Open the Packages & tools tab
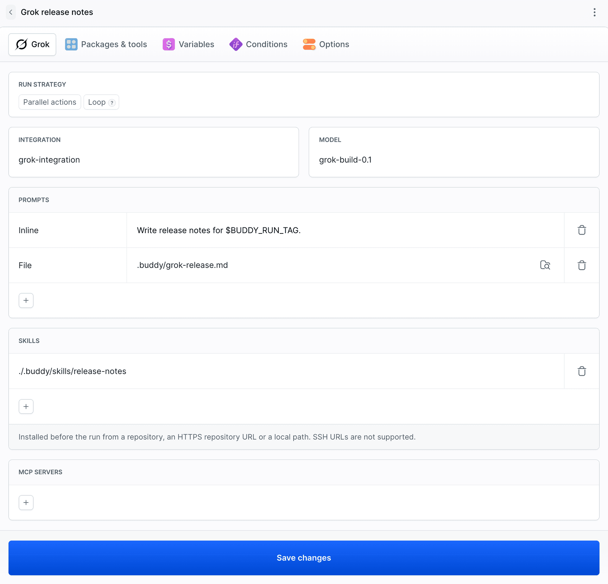The width and height of the screenshot is (608, 584). [106, 44]
